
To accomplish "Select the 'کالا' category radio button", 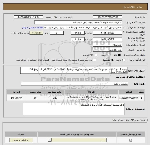I will click(x=119, y=55).
